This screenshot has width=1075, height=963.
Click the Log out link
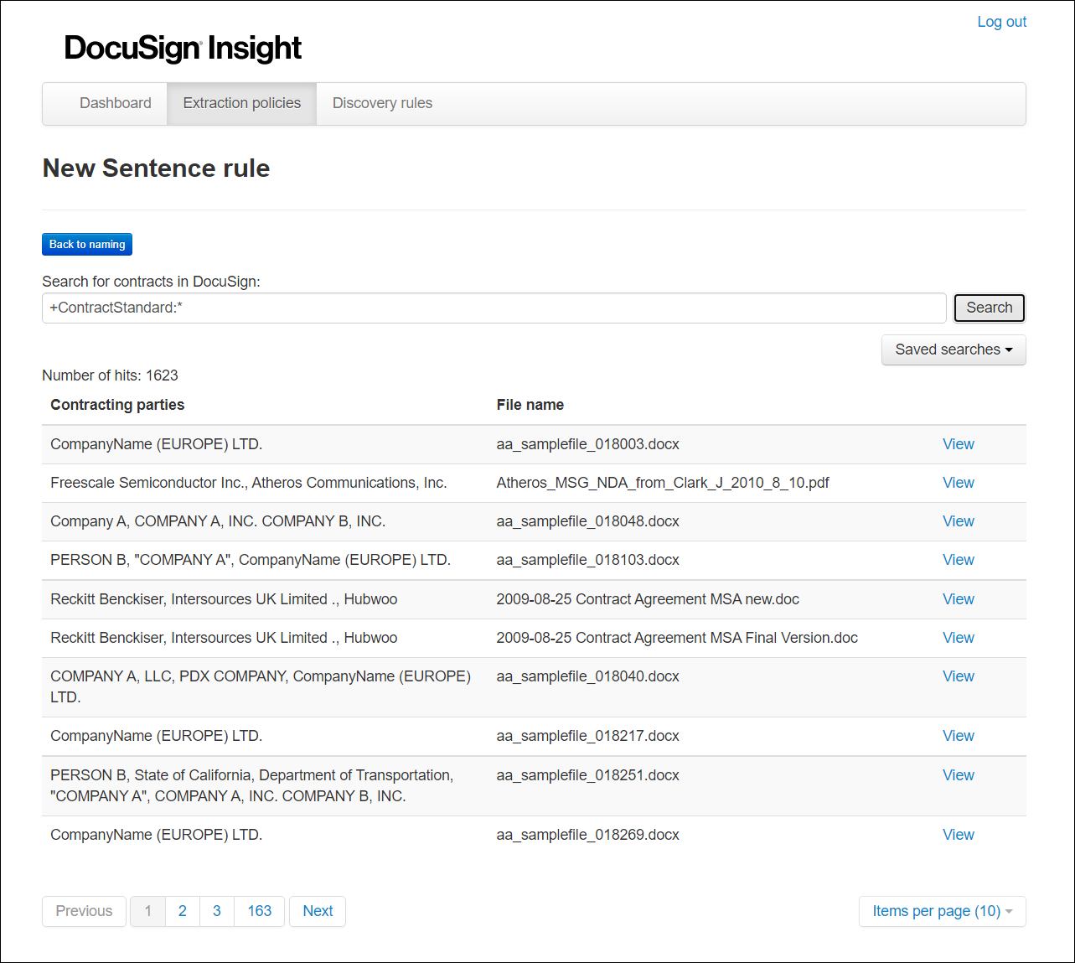tap(1001, 22)
